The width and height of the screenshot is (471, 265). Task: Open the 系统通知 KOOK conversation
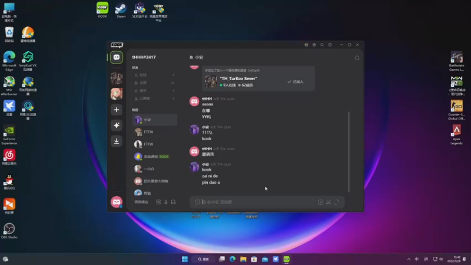155,157
